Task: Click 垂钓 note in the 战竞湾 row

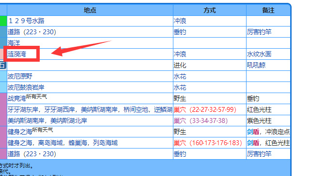Action: pyautogui.click(x=253, y=98)
